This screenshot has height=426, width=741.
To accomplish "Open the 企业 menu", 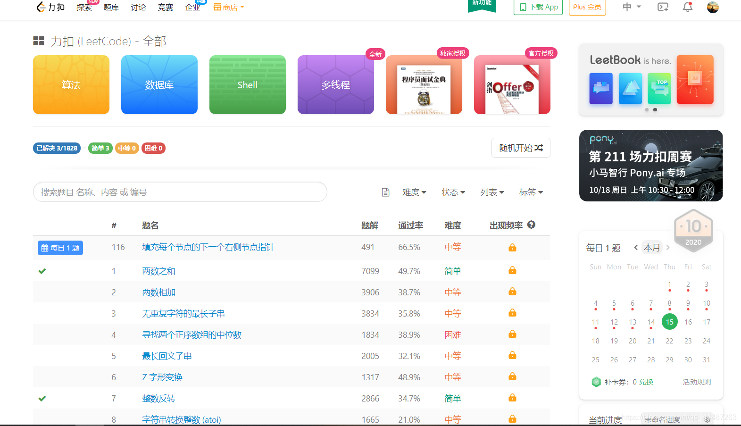I will pos(193,7).
